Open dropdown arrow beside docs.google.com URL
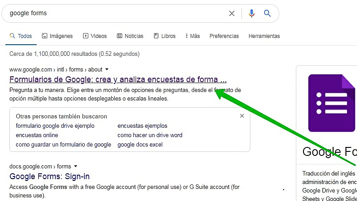The image size is (357, 201). coord(75,167)
